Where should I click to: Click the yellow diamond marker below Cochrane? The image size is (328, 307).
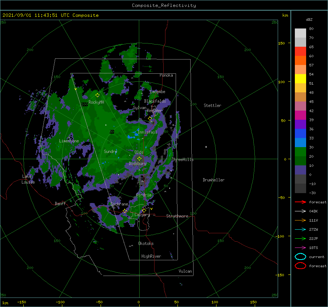pos(125,211)
